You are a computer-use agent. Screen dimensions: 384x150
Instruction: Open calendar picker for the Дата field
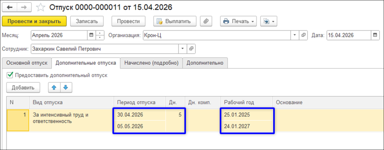coord(375,35)
